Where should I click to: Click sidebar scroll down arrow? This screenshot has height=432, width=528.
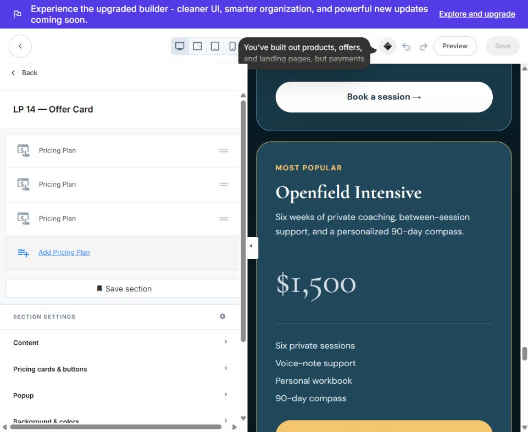coord(243,418)
